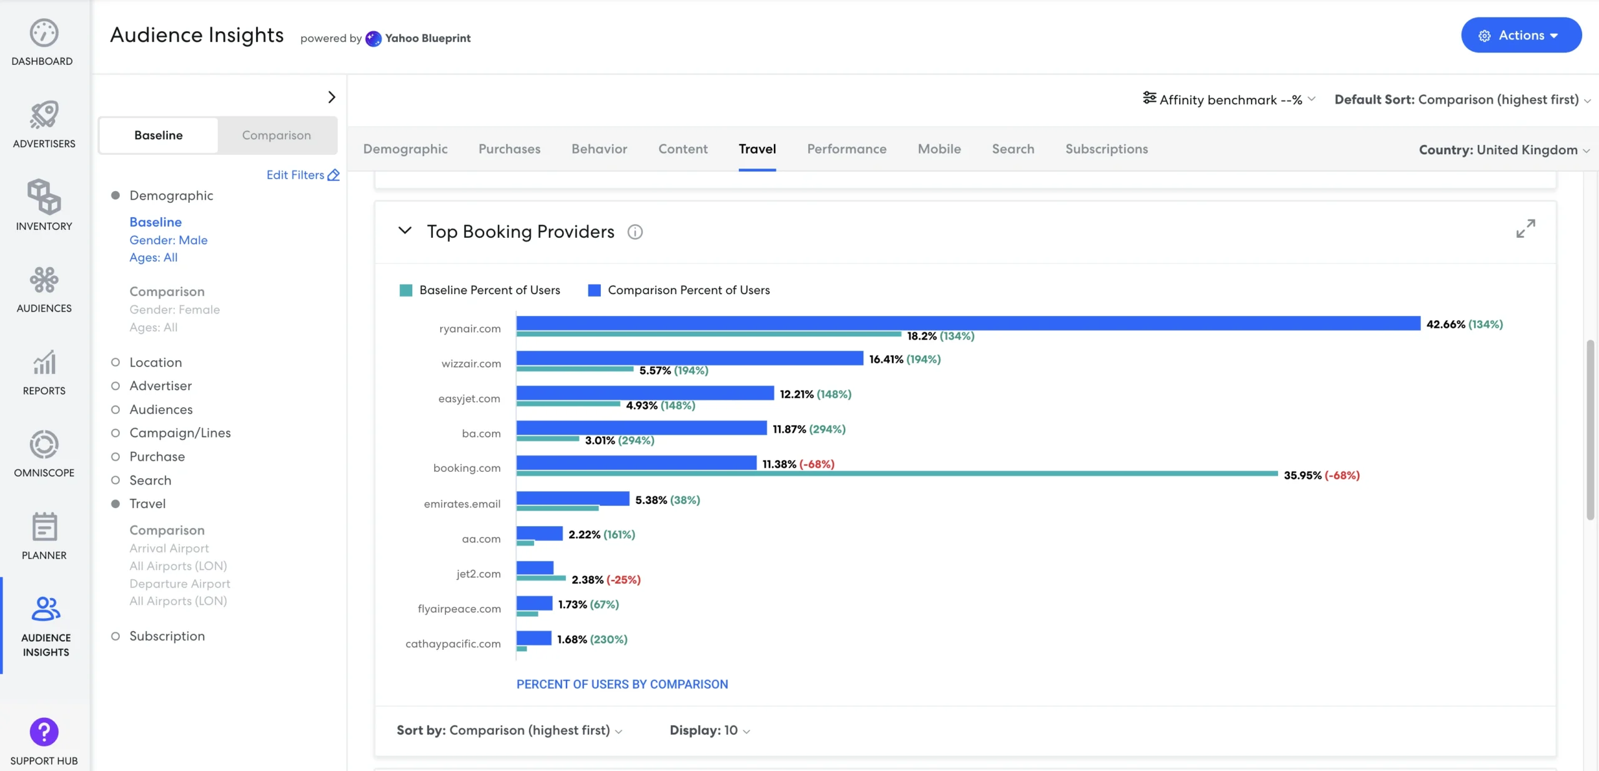The width and height of the screenshot is (1599, 771).
Task: Open the Omniscope icon
Action: coord(44,444)
